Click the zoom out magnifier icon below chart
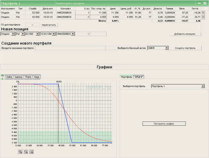 click(26, 152)
